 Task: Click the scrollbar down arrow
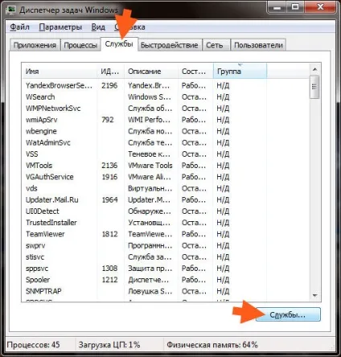coord(315,296)
